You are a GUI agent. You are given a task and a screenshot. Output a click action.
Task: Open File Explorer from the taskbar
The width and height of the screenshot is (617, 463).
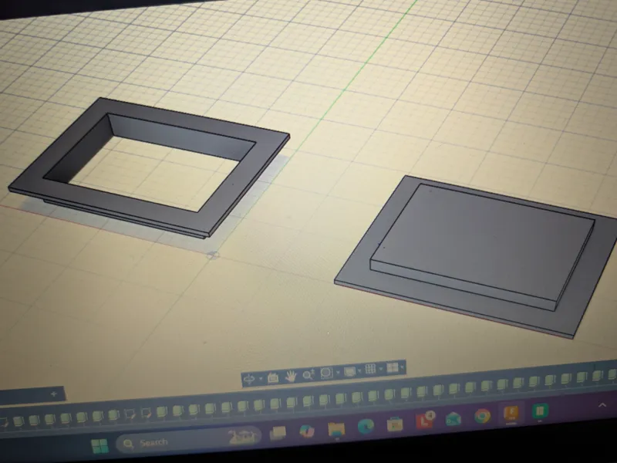coord(336,429)
